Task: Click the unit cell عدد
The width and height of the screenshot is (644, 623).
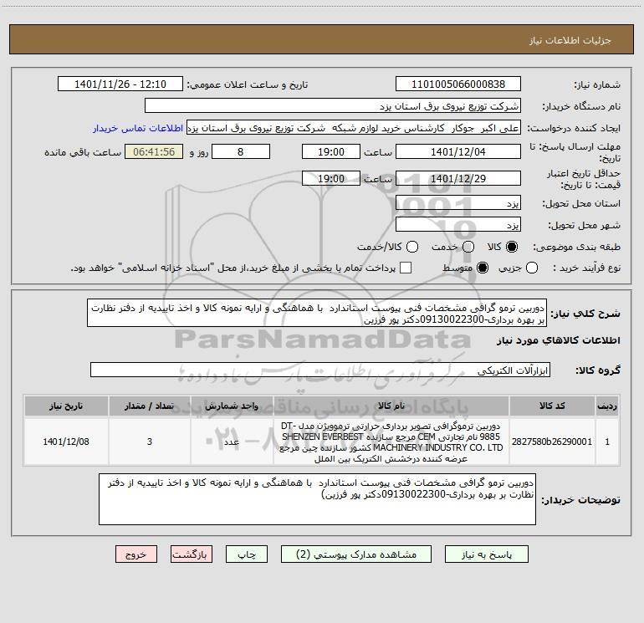Action: 232,442
